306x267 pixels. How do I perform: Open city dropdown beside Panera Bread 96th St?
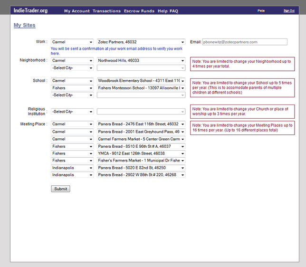tap(72, 146)
